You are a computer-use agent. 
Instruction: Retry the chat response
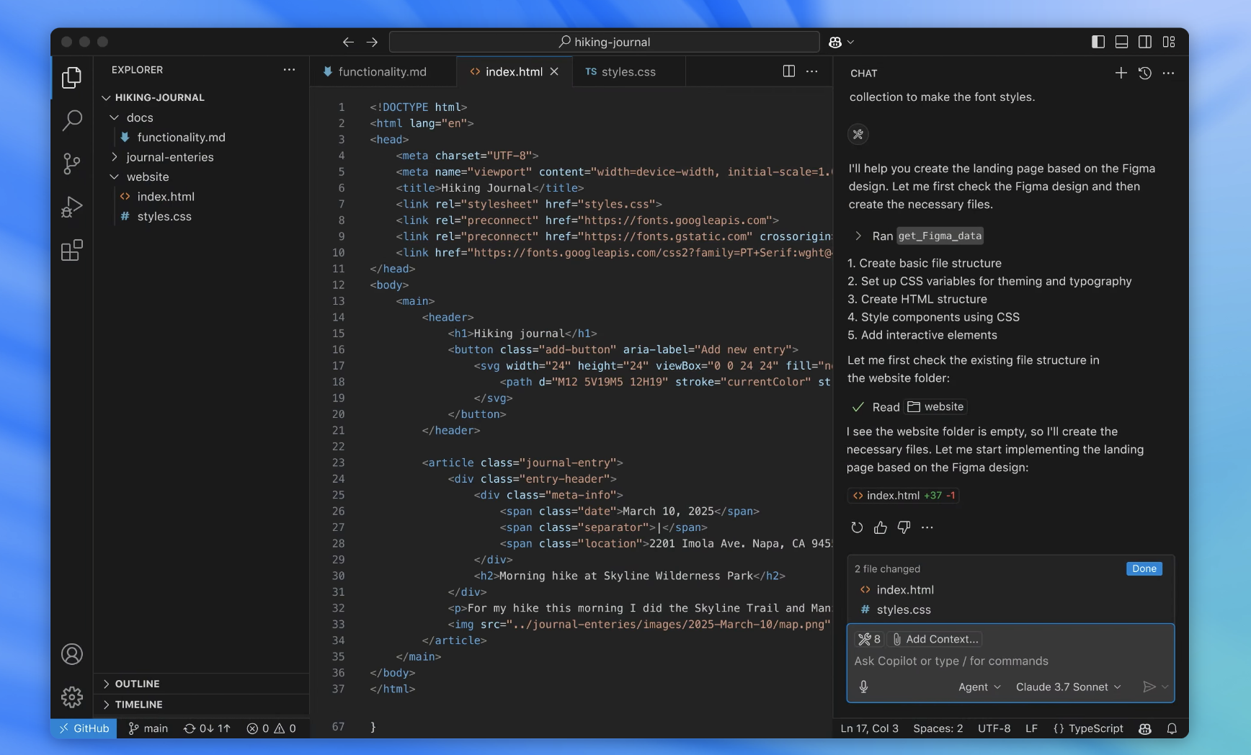857,527
